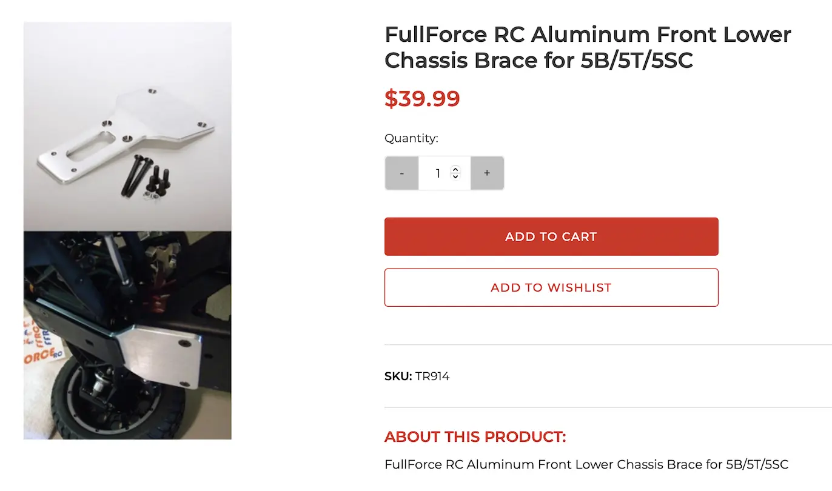
Task: Open the installed brace on vehicle photo
Action: pos(127,335)
